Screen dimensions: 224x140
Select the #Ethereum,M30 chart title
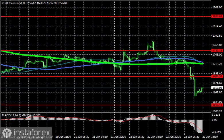click(x=15, y=3)
